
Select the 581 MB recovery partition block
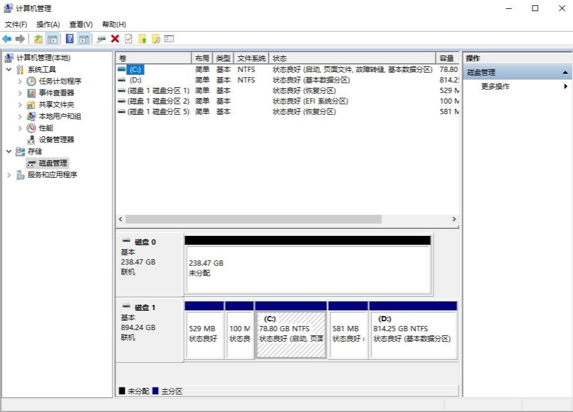tap(348, 330)
